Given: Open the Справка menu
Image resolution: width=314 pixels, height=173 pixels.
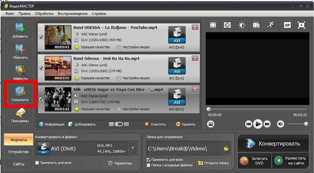Looking at the screenshot, I should click(99, 14).
